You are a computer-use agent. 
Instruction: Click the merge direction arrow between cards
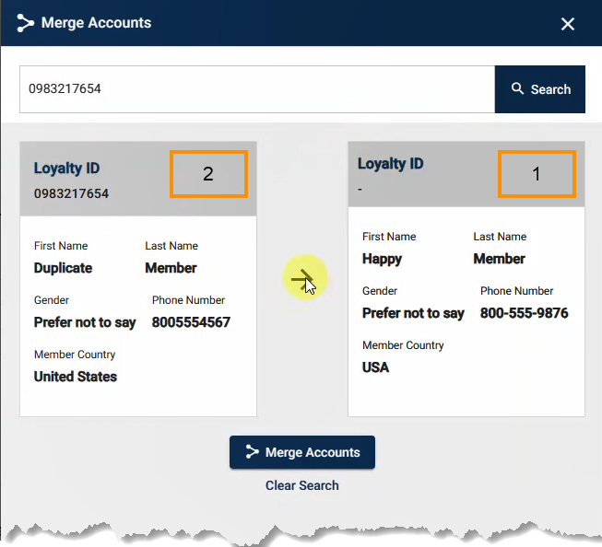pos(301,277)
